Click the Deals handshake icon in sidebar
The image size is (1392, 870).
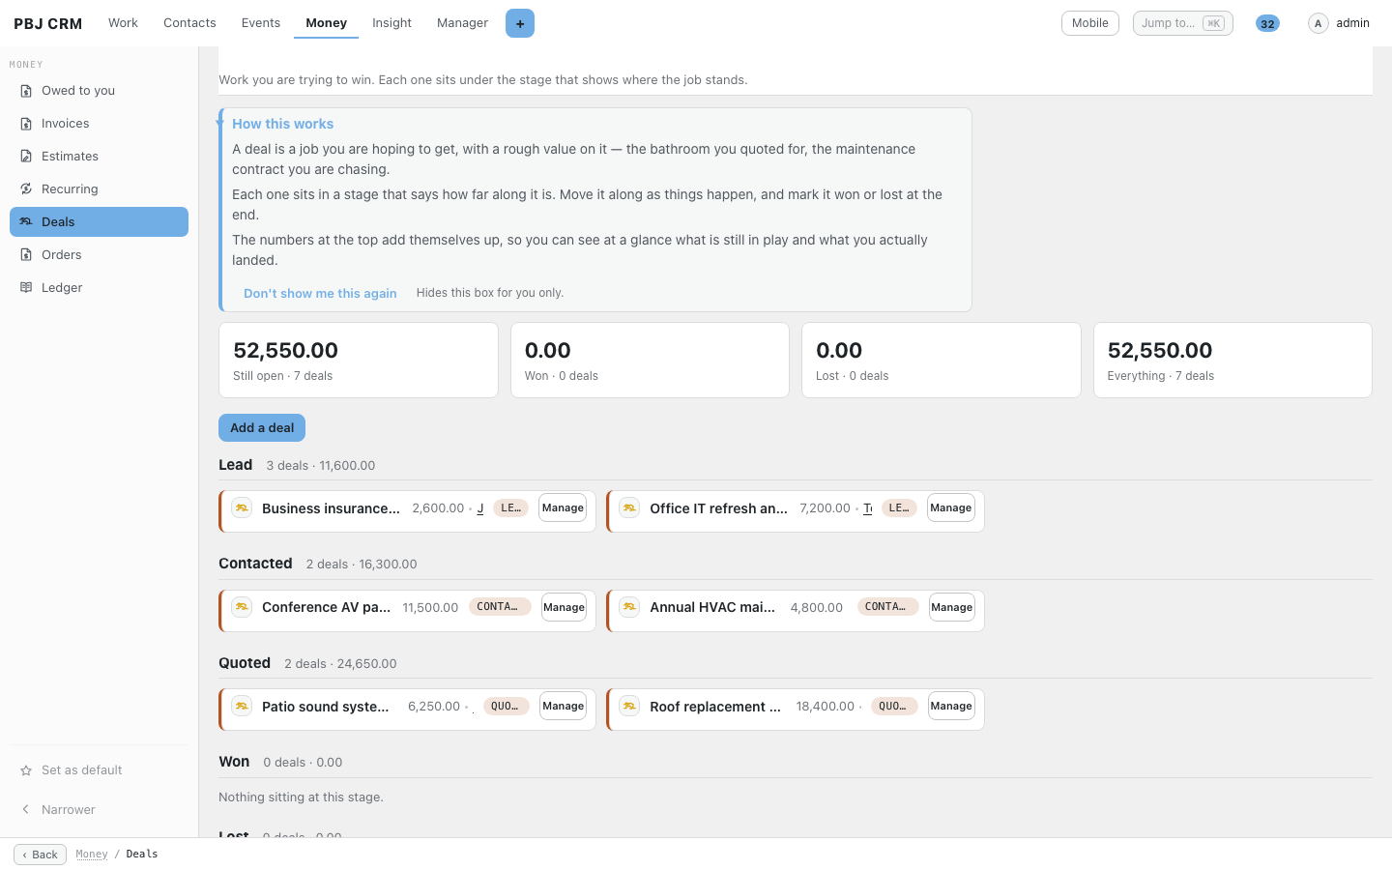click(26, 222)
